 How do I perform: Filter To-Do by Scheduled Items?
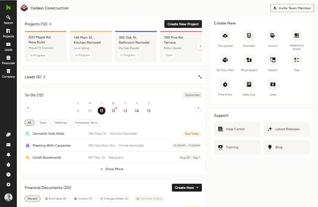(86, 122)
